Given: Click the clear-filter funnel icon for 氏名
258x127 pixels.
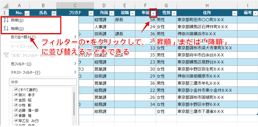Looking at the screenshot, I should point(6,55).
